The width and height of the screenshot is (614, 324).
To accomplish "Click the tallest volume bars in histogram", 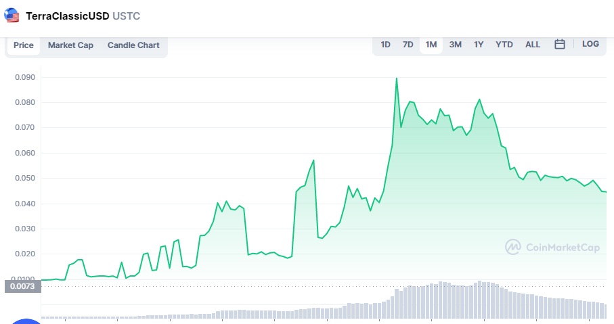I will tap(479, 300).
